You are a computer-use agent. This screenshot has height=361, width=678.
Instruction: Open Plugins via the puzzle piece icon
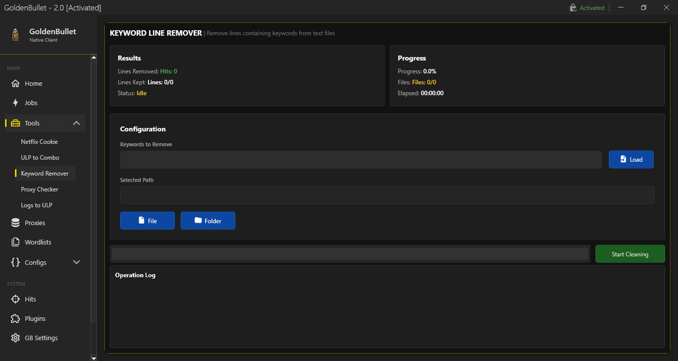point(15,319)
